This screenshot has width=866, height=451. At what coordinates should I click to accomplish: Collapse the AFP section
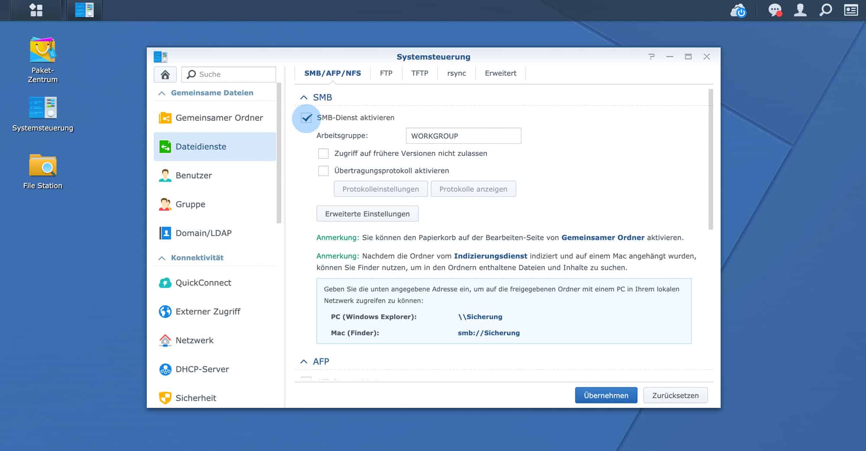[304, 361]
